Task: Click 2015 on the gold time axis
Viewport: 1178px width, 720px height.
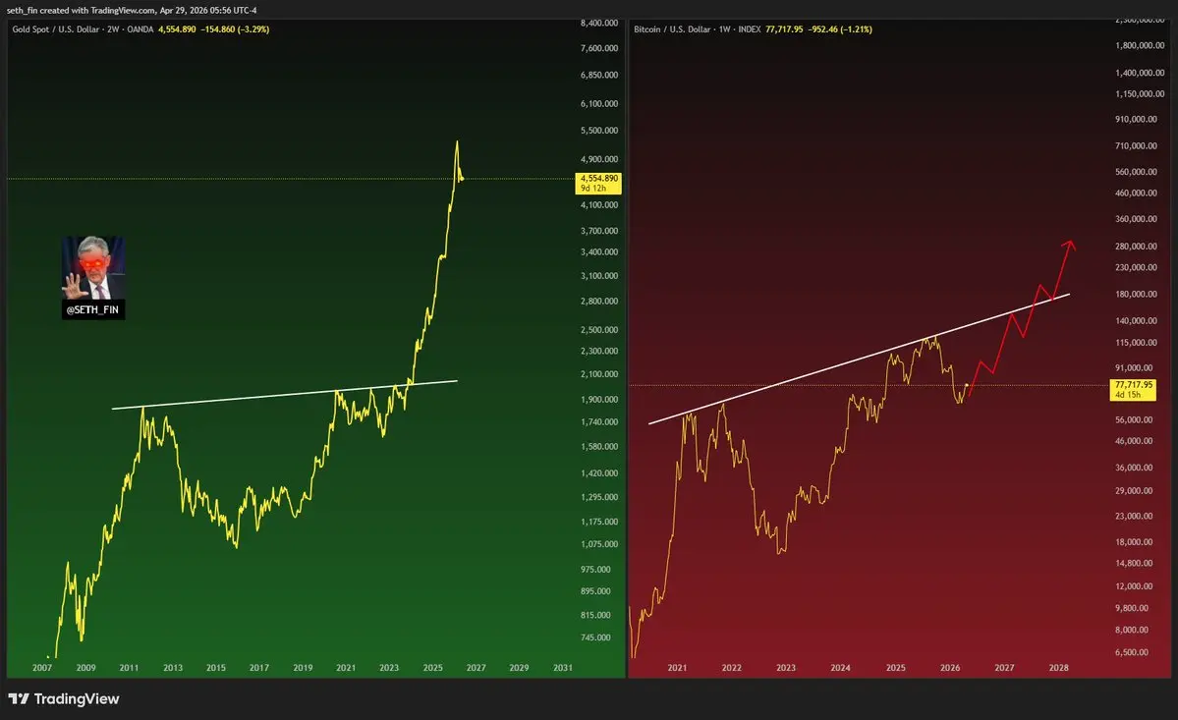Action: [215, 667]
